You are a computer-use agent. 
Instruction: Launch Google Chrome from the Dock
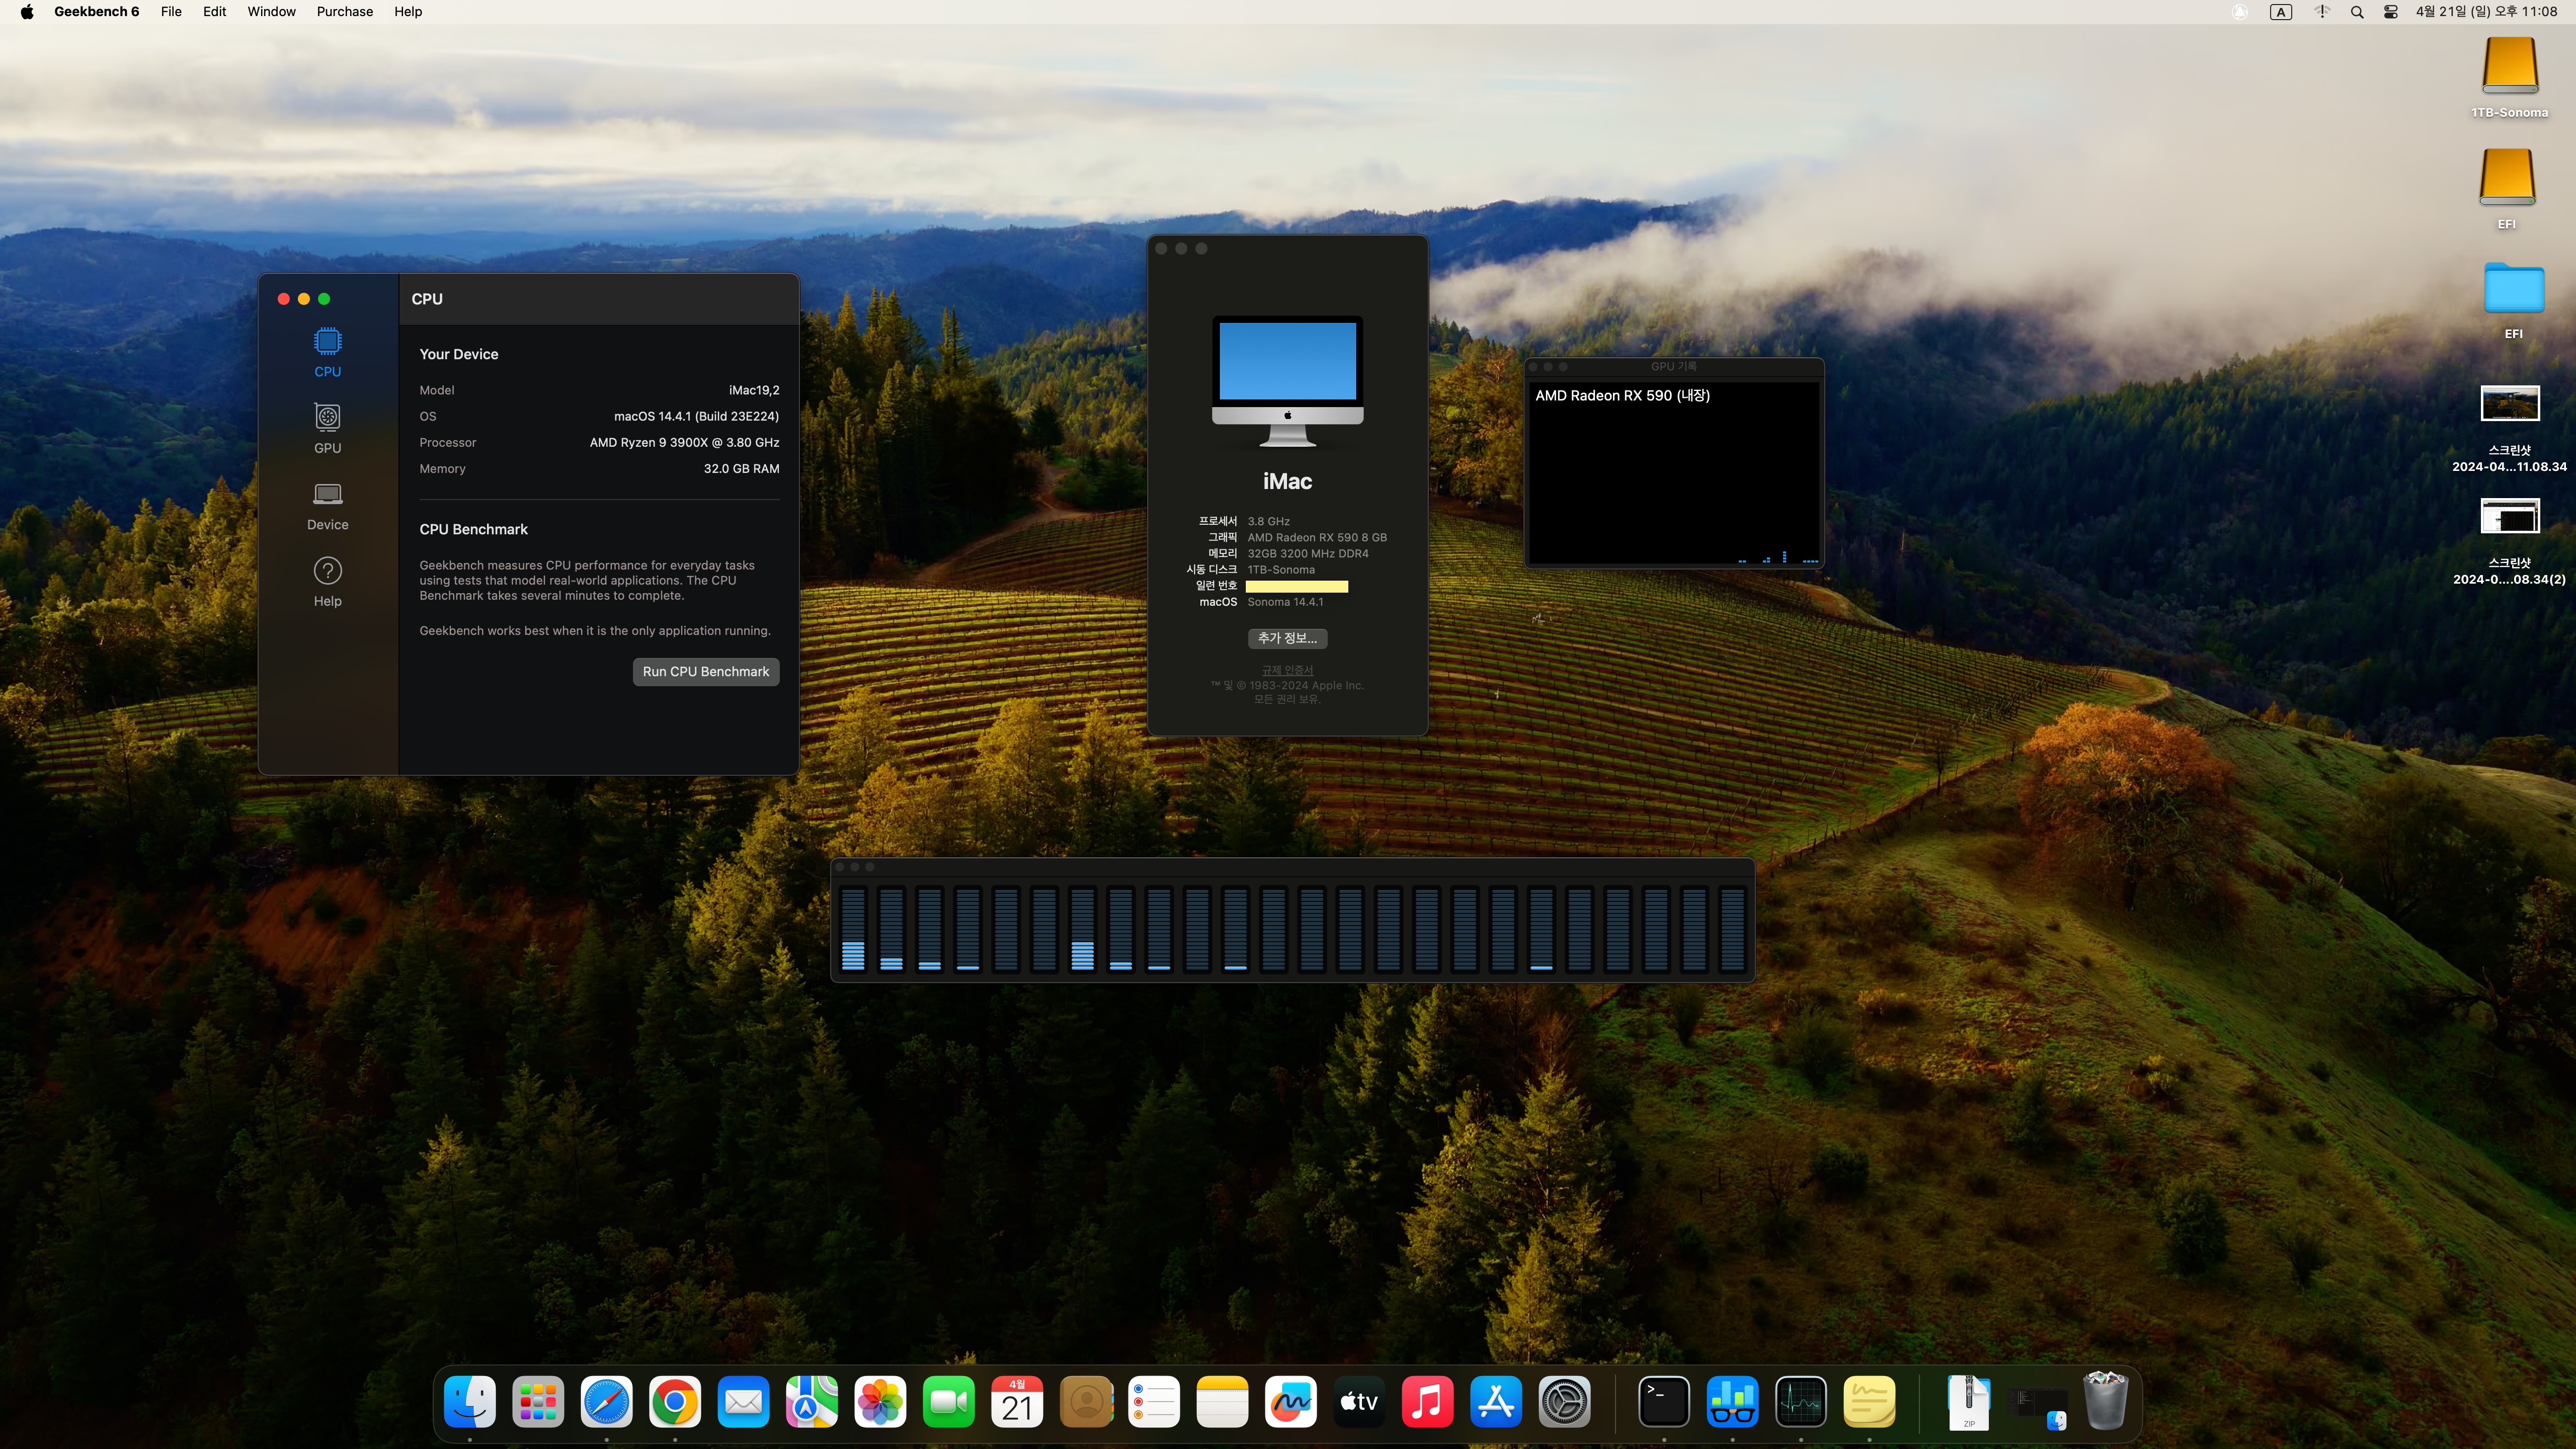pyautogui.click(x=675, y=1401)
